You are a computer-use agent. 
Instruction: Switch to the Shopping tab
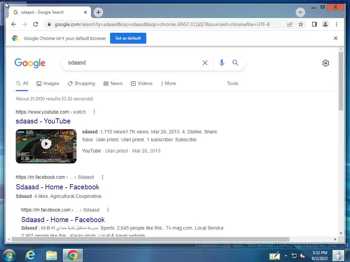[x=81, y=84]
